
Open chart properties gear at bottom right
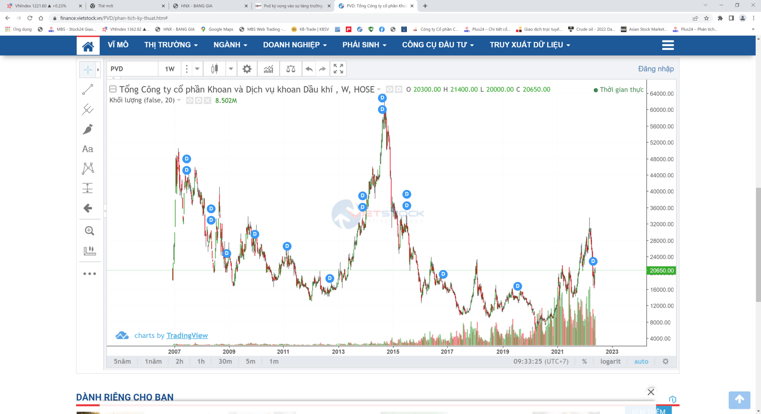665,361
